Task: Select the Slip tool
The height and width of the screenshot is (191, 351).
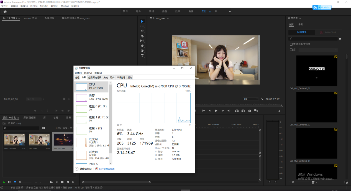Action: 142,41
